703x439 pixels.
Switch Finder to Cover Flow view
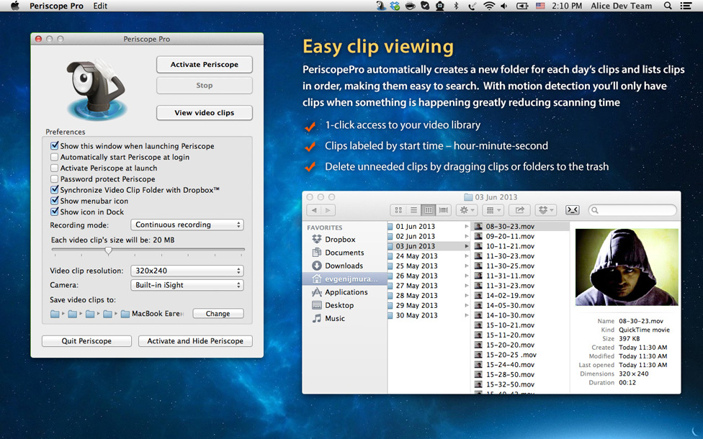click(x=444, y=210)
